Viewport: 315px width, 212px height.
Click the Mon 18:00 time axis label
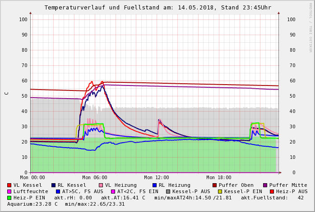[219, 178]
